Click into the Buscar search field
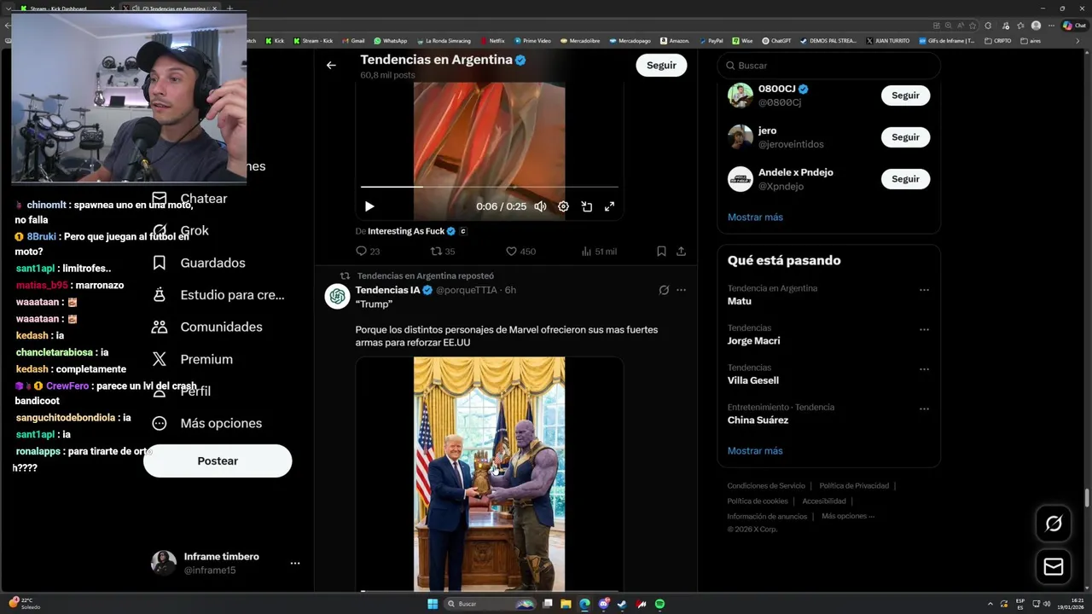 pyautogui.click(x=828, y=66)
